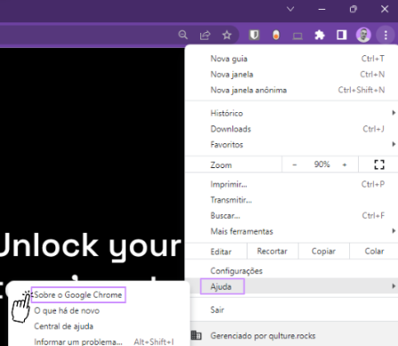Click the Recortar button
This screenshot has height=346, width=398.
tap(272, 252)
